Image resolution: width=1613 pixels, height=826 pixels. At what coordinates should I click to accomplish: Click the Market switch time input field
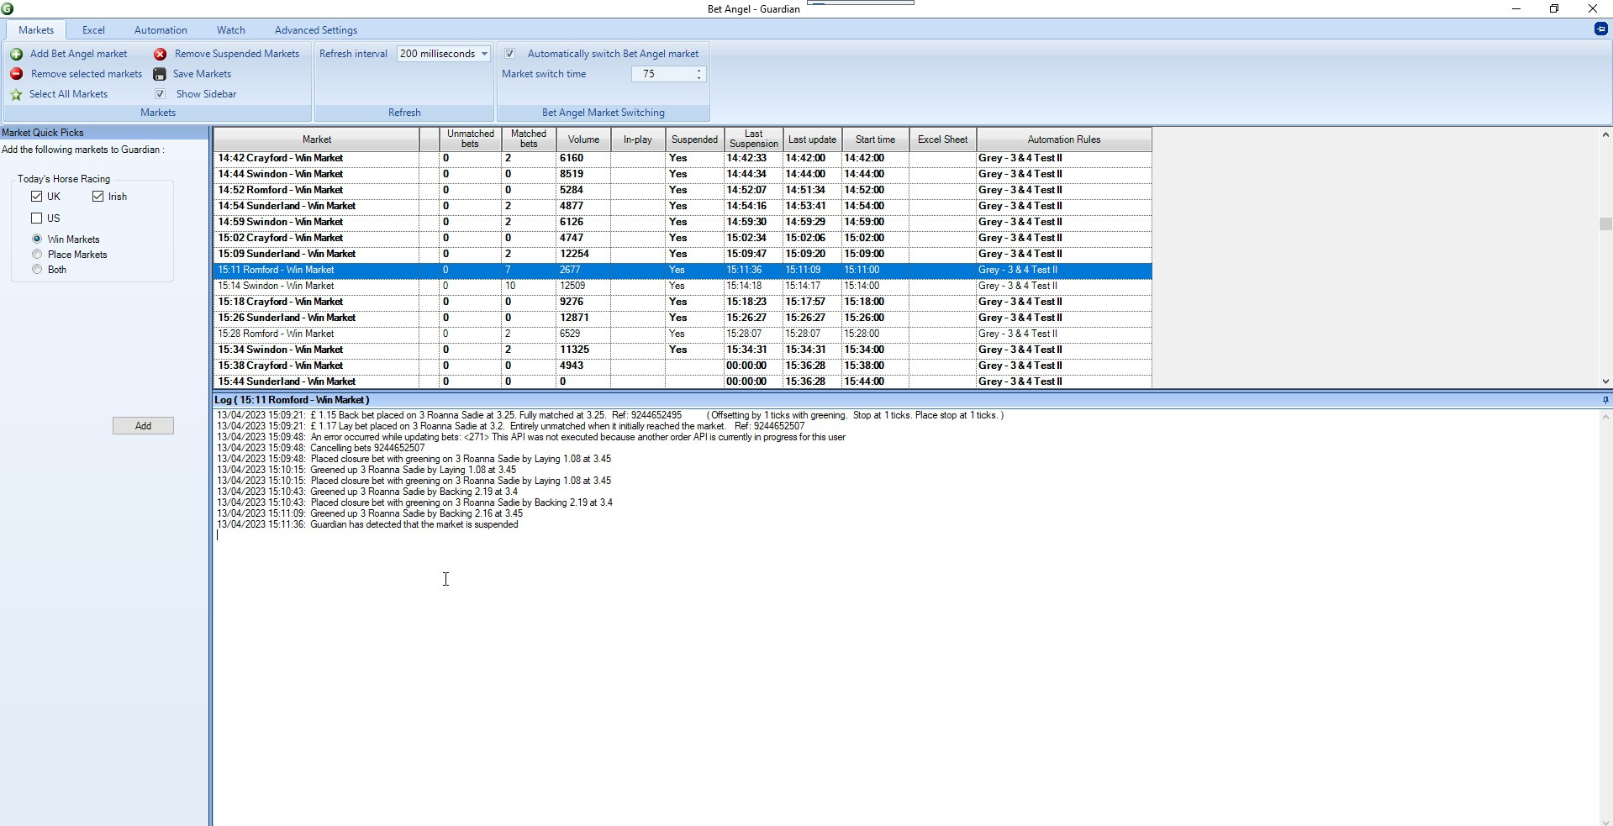662,74
